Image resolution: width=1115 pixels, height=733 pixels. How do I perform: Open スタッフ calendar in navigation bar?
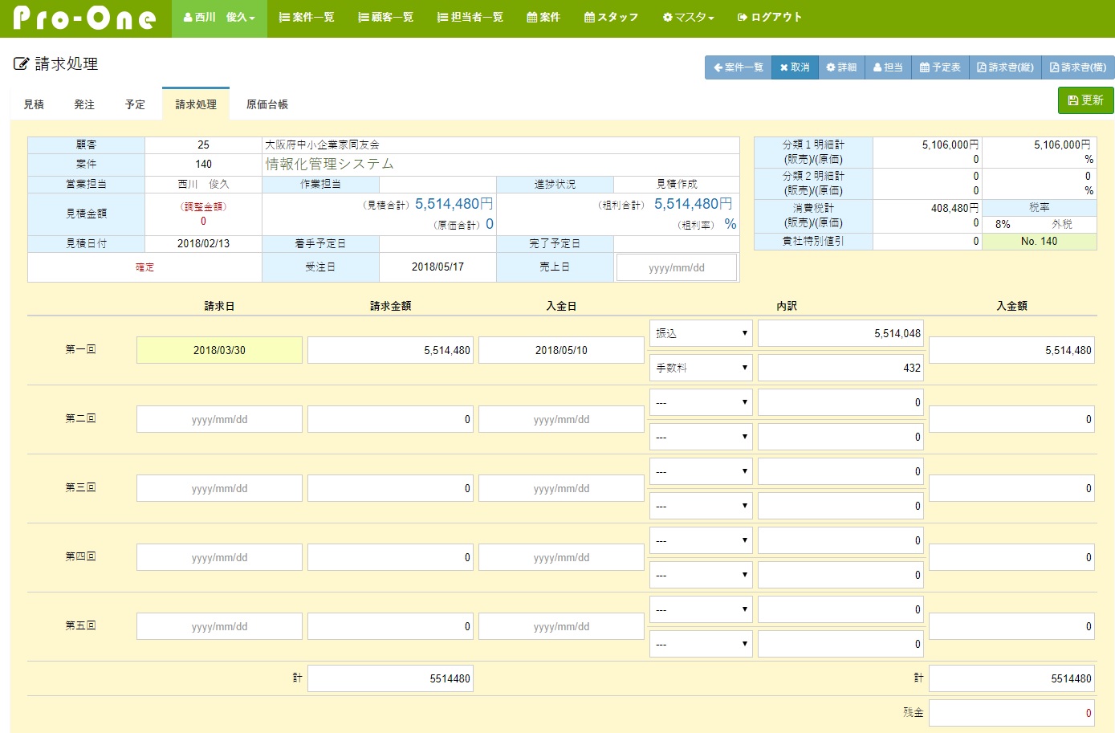[x=612, y=18]
